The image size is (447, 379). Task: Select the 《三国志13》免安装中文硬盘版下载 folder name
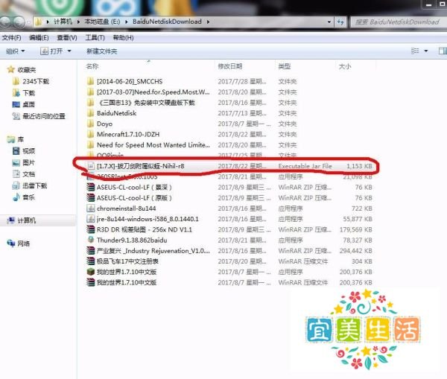point(146,103)
